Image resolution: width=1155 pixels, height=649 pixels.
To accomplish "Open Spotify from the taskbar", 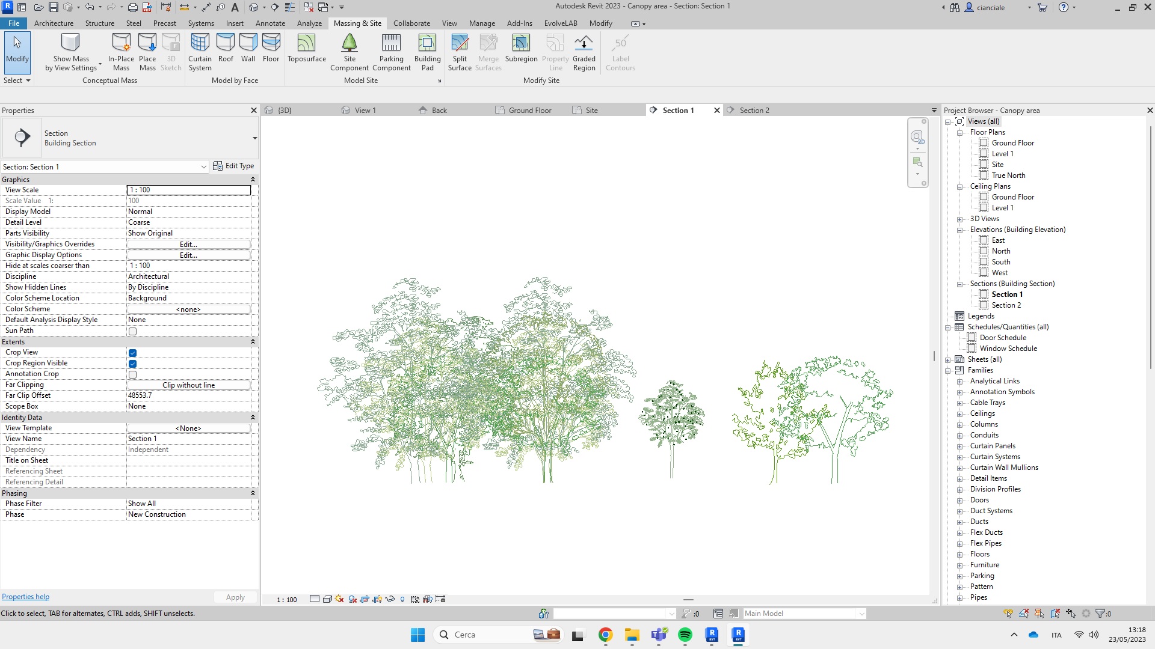I will pos(685,635).
